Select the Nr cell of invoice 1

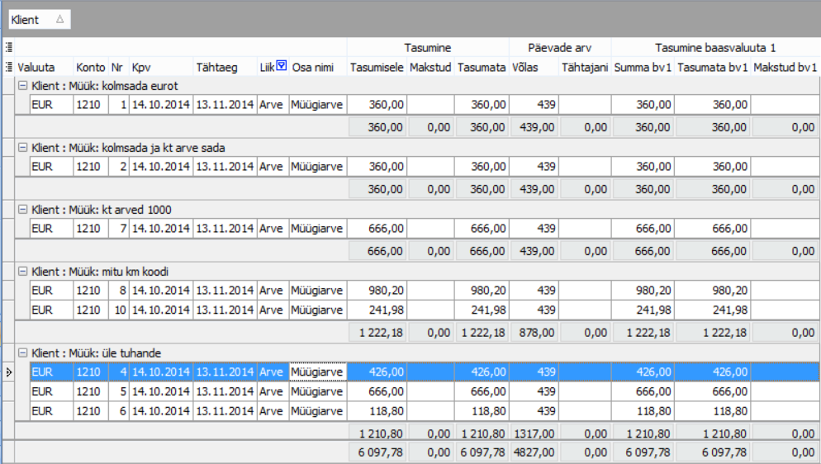click(x=119, y=105)
